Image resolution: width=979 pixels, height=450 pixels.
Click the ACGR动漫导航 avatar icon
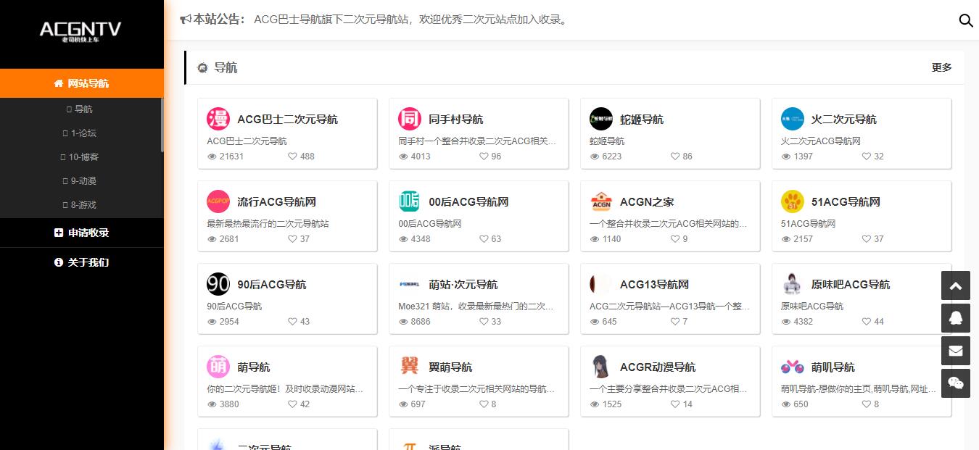click(x=601, y=367)
